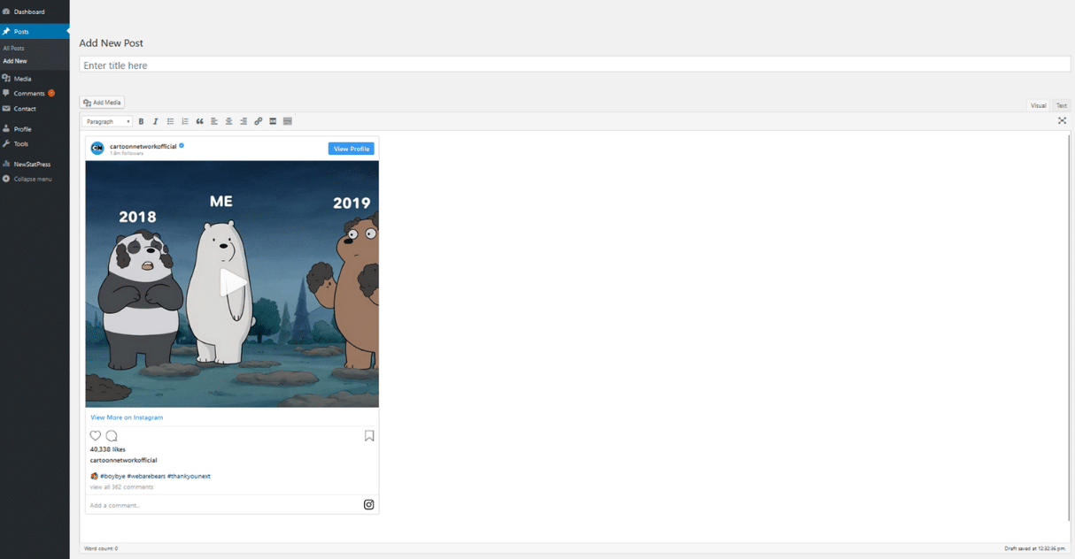Open View More on Instagram link
1075x559 pixels.
127,417
